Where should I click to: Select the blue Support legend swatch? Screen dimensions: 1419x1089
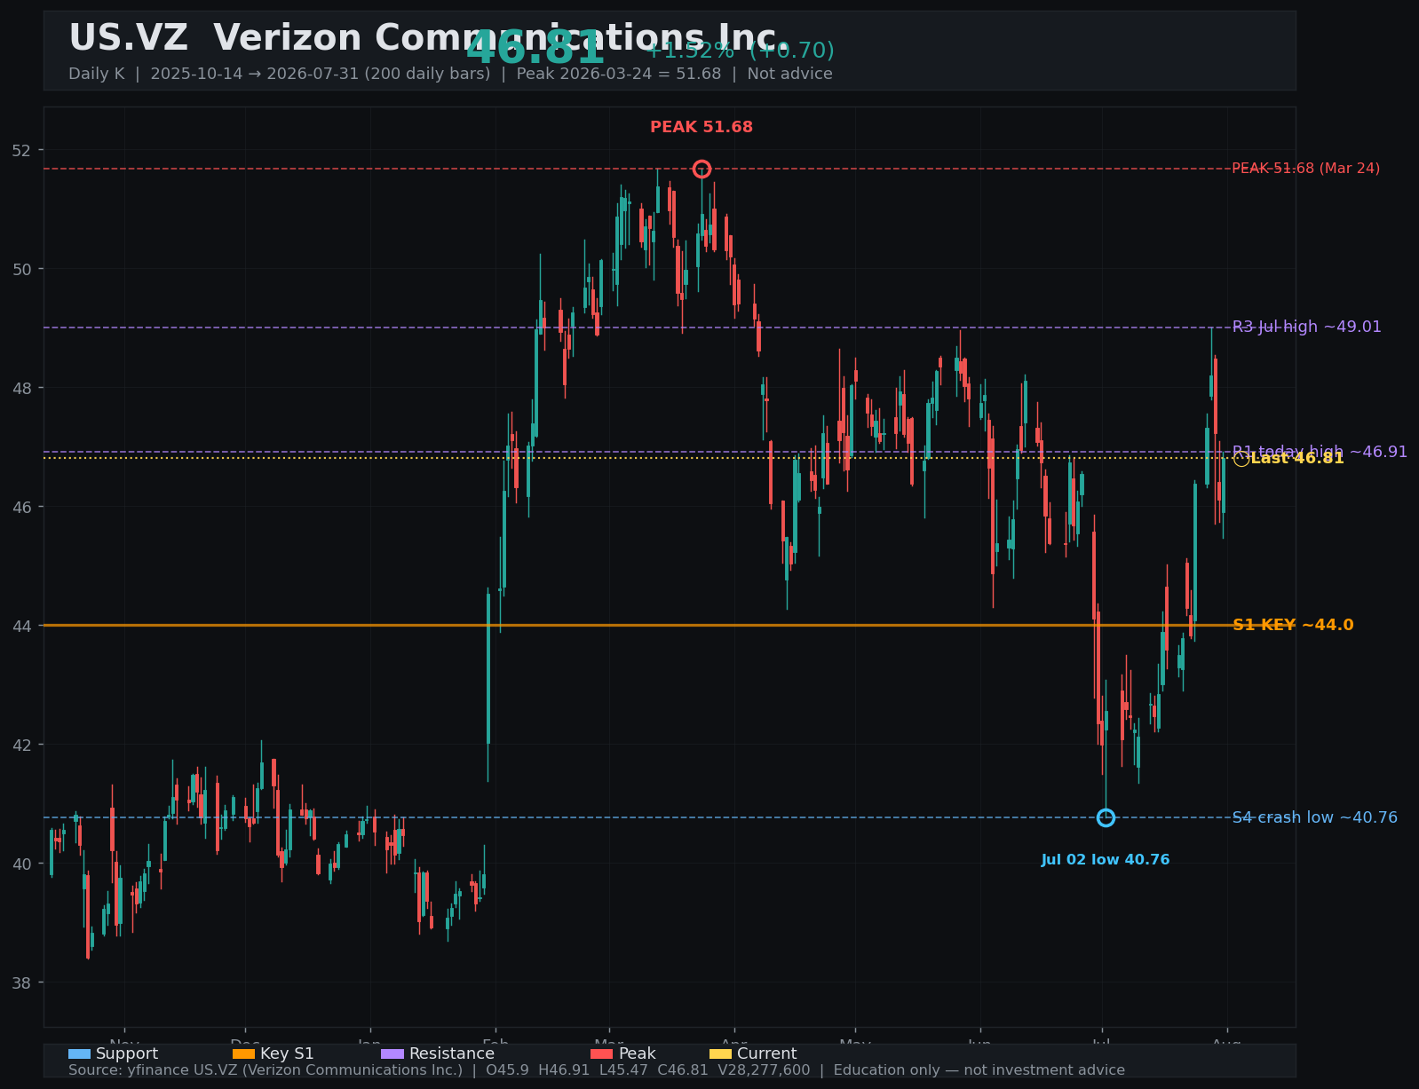pyautogui.click(x=79, y=1053)
